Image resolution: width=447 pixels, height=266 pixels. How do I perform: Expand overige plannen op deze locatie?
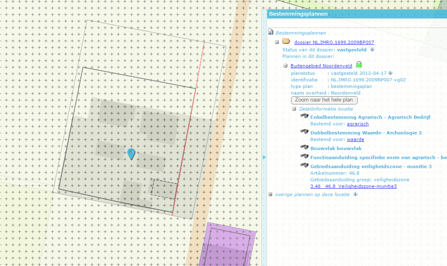click(270, 194)
